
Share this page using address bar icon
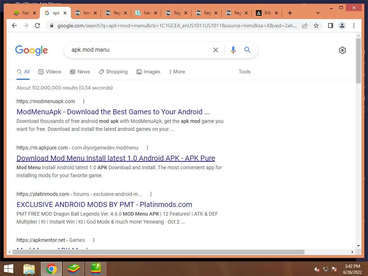click(x=305, y=26)
